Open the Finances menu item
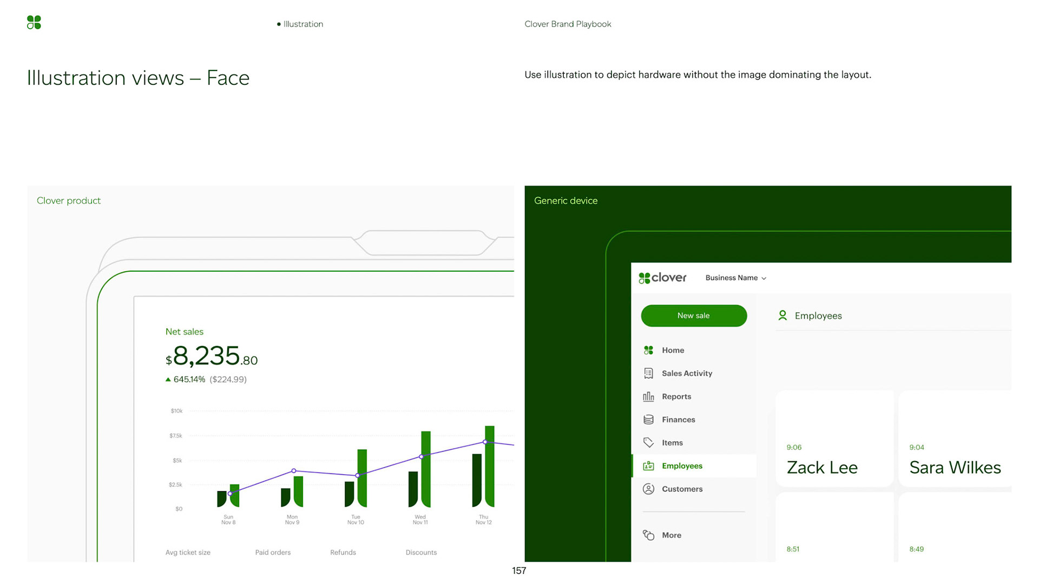The height and width of the screenshot is (584, 1039). point(694,419)
